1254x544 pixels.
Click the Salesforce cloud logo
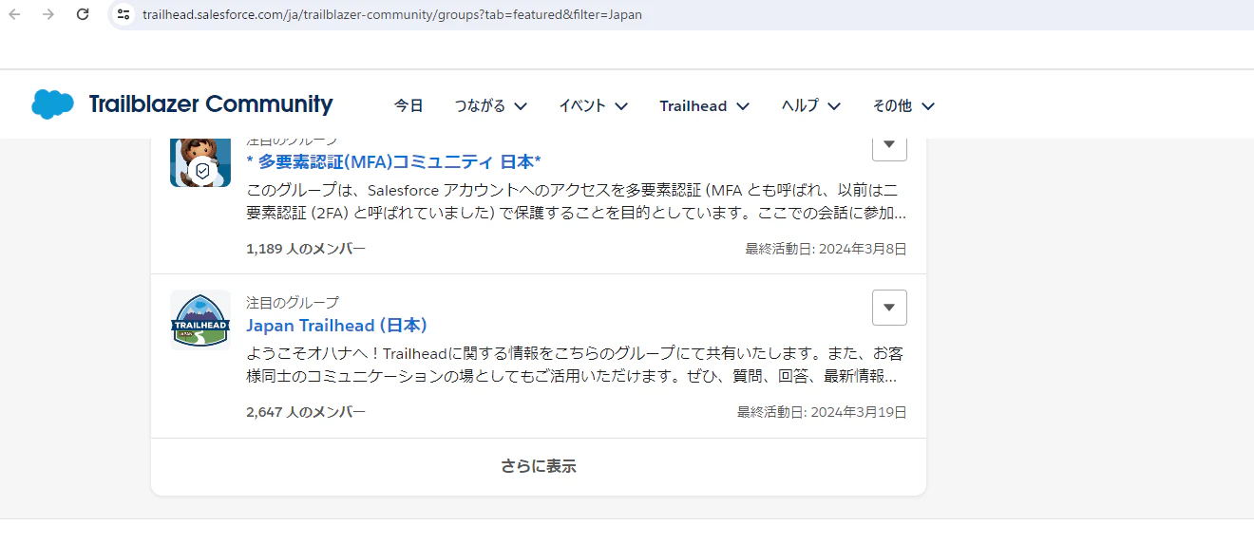[x=52, y=104]
